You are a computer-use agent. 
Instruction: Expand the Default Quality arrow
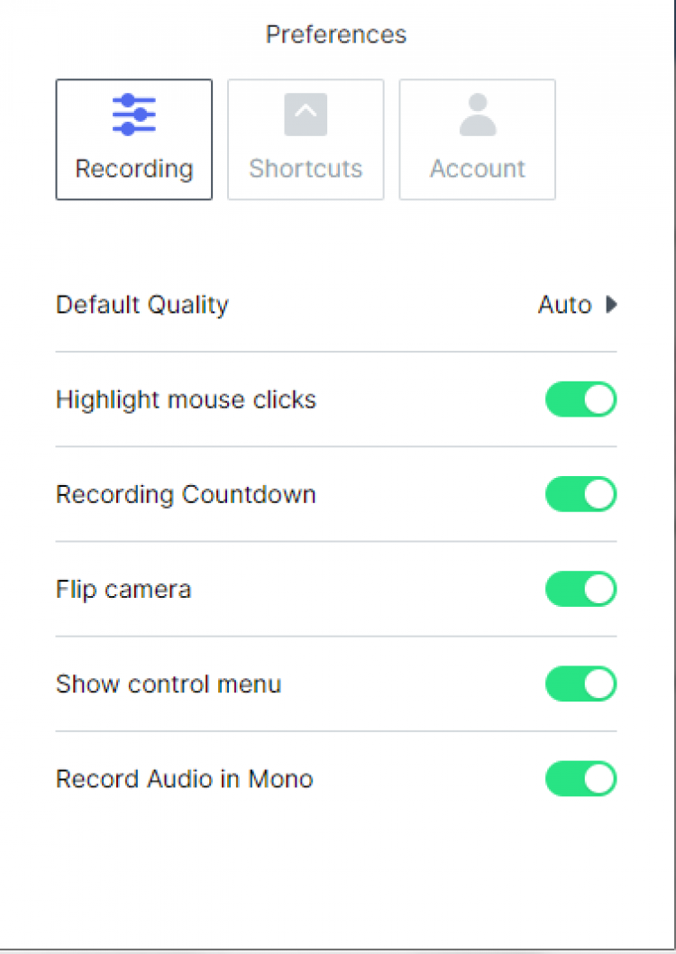coord(611,305)
